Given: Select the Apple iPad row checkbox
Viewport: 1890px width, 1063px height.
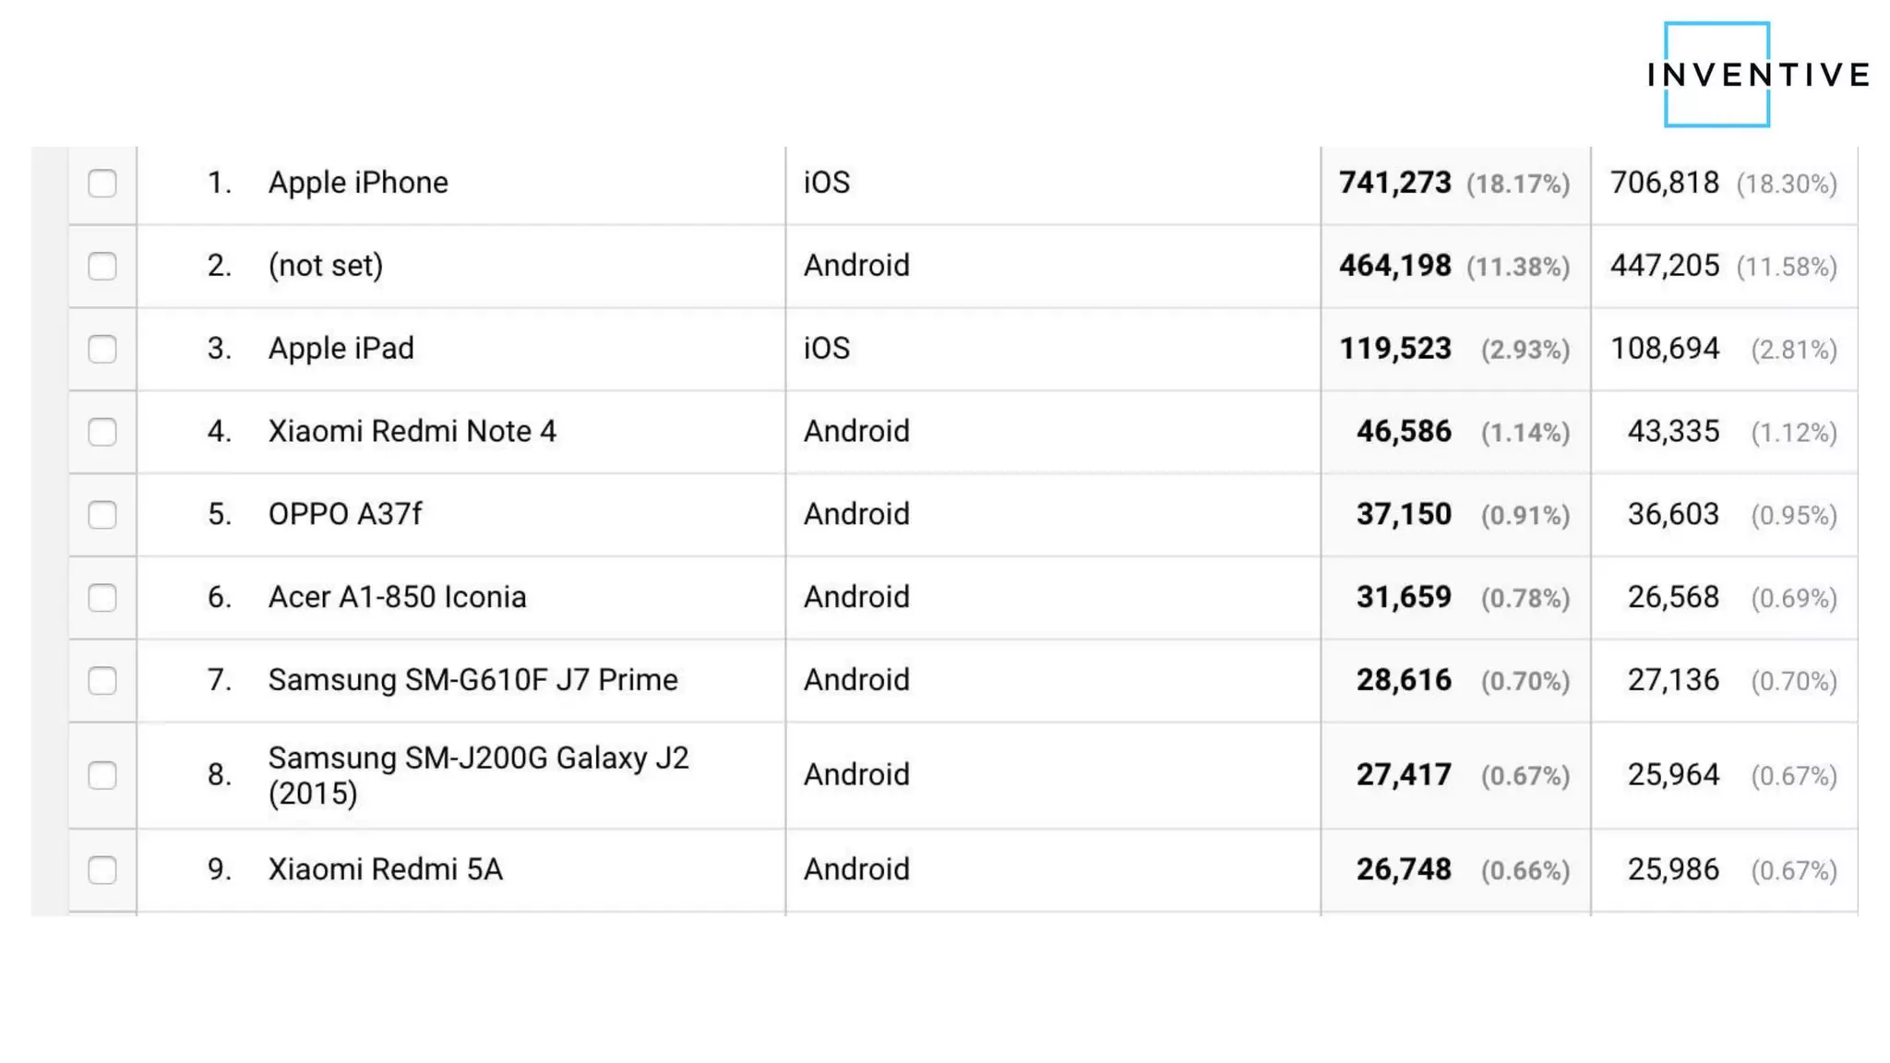Looking at the screenshot, I should [102, 350].
